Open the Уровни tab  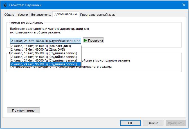[23, 15]
